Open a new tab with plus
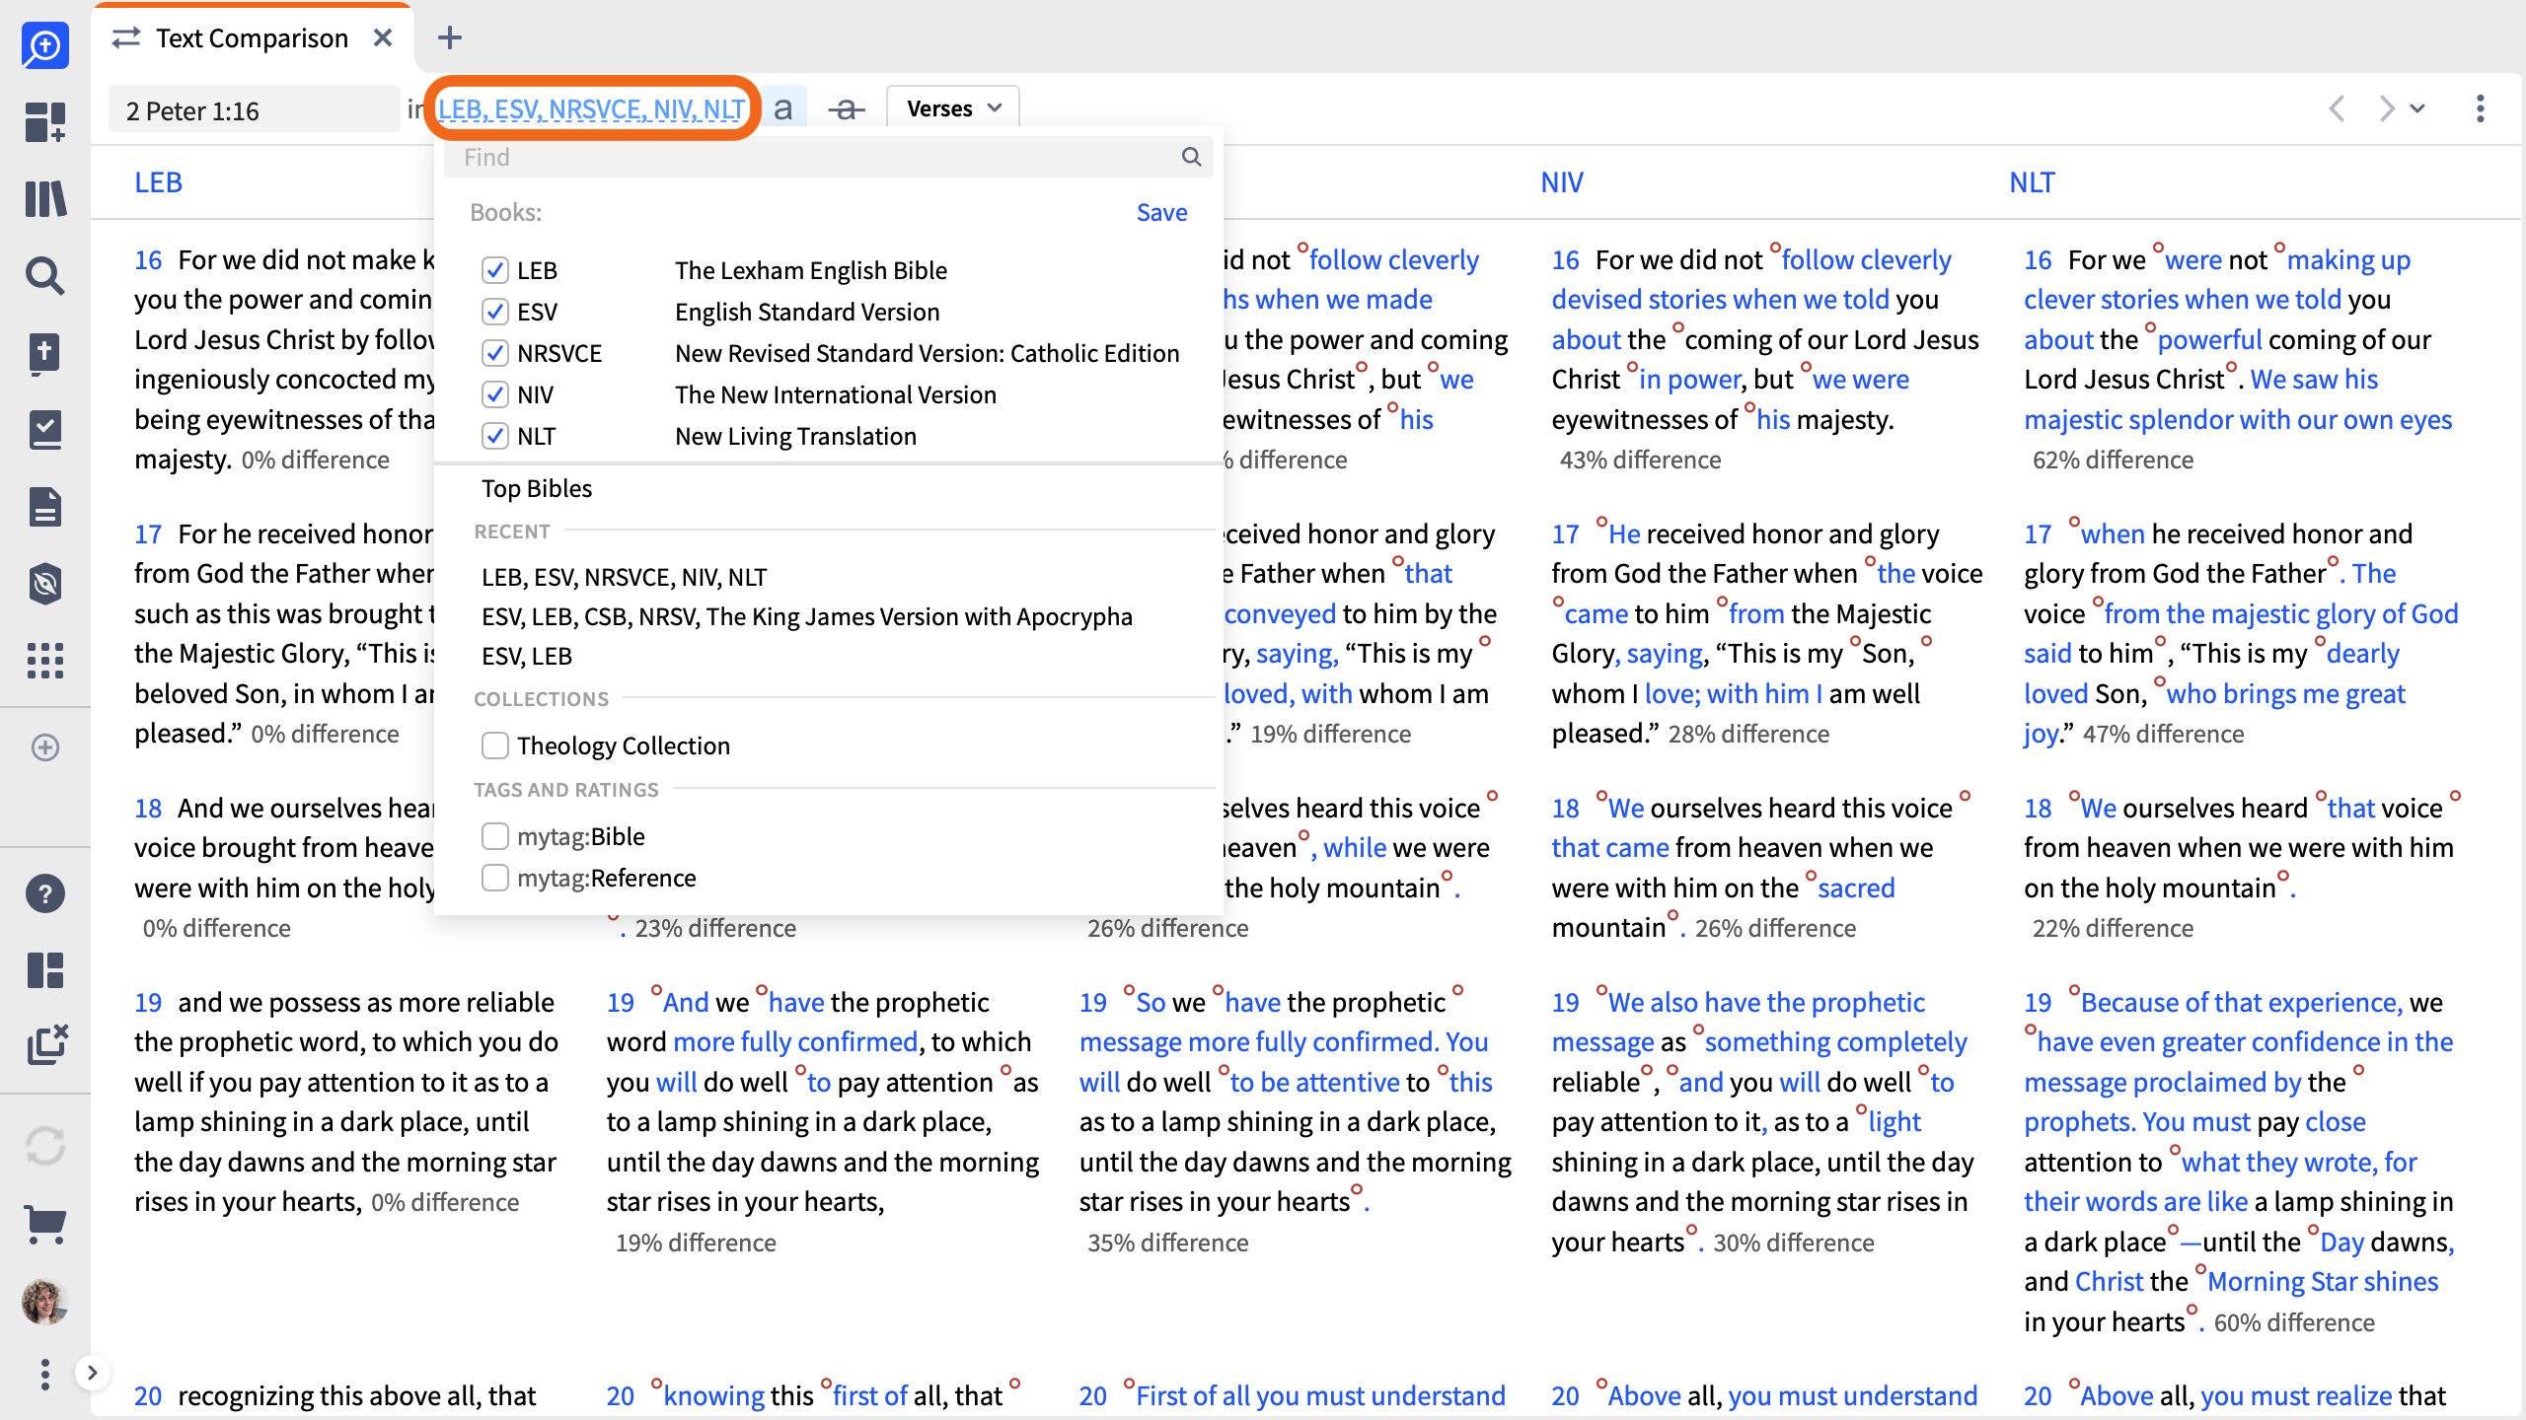Screen dimensions: 2526x1420 pyautogui.click(x=450, y=37)
